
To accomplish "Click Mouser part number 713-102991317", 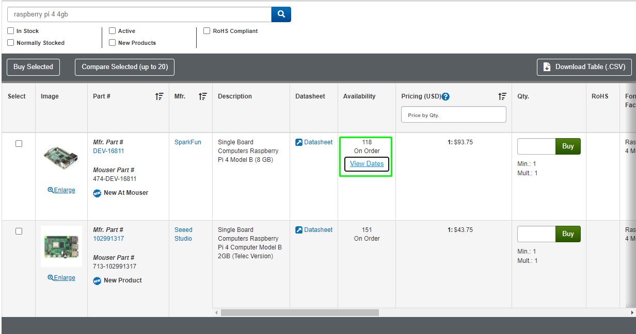I will coord(115,266).
